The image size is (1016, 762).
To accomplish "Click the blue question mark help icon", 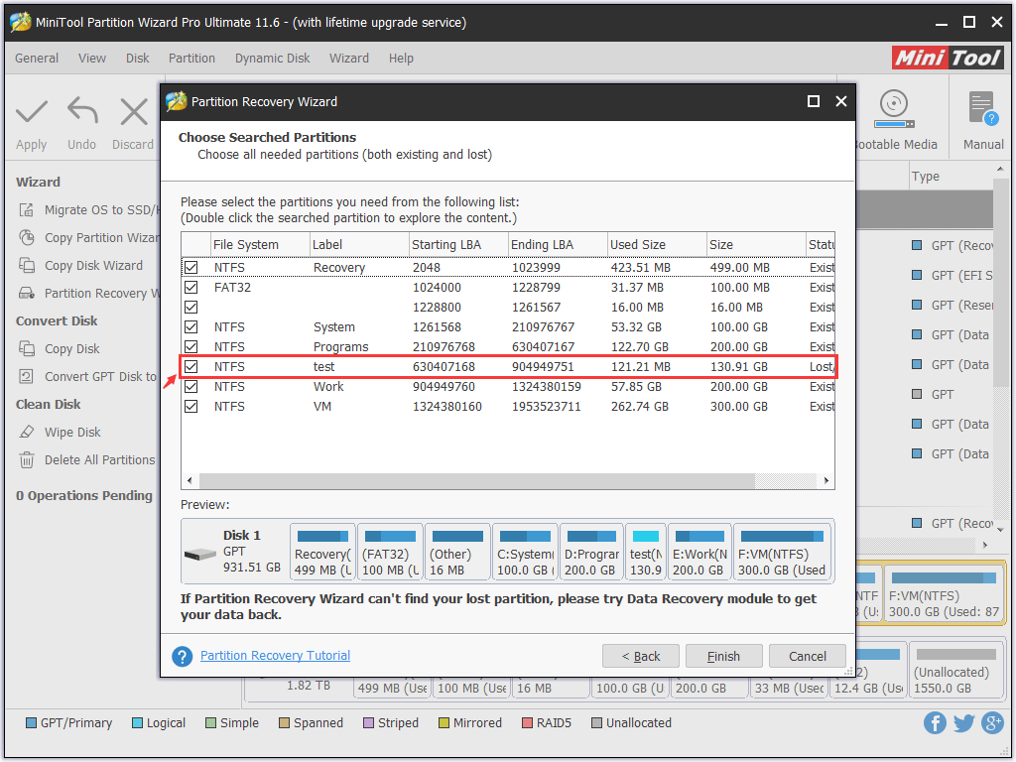I will pyautogui.click(x=183, y=657).
